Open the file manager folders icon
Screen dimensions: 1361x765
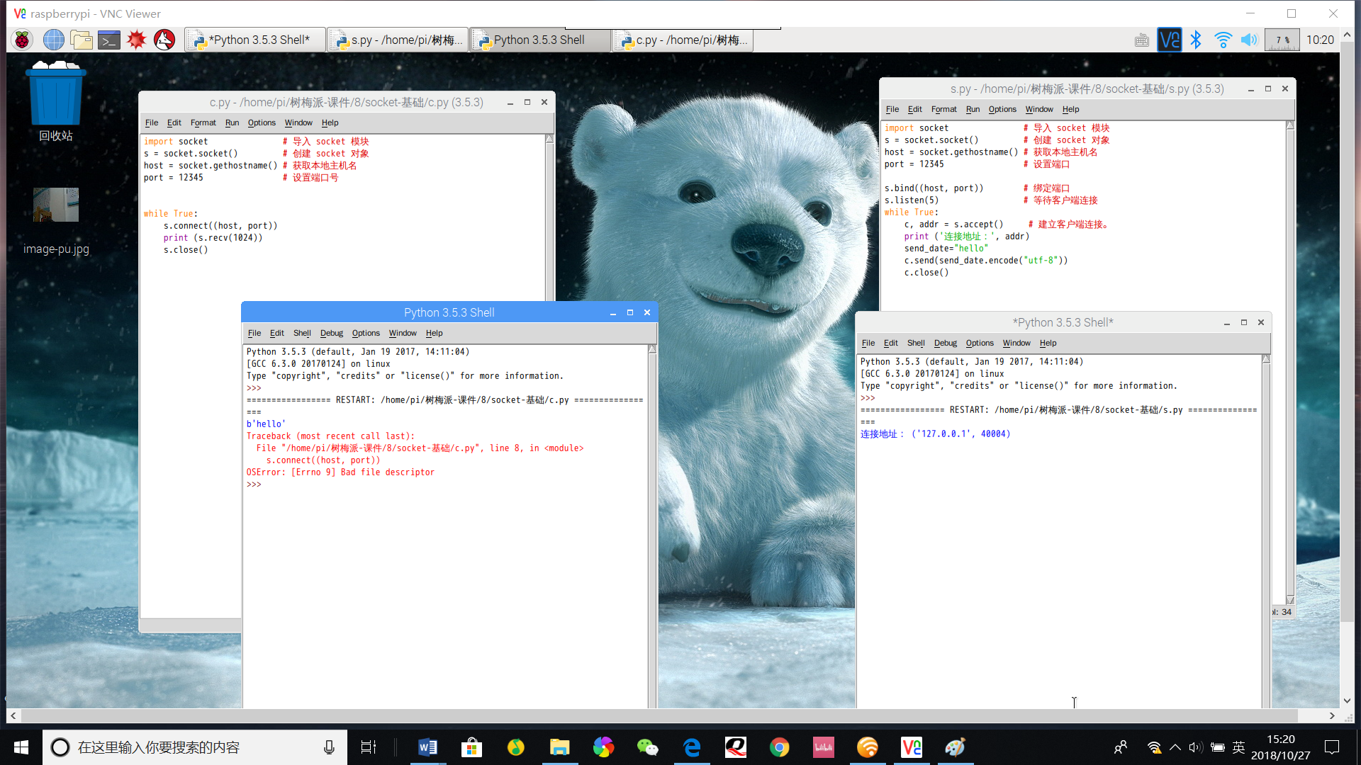81,40
